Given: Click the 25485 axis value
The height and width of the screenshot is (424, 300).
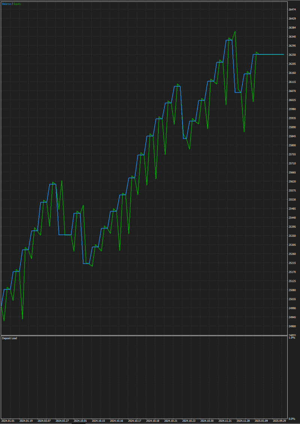Looking at the screenshot, I should pos(292,209).
